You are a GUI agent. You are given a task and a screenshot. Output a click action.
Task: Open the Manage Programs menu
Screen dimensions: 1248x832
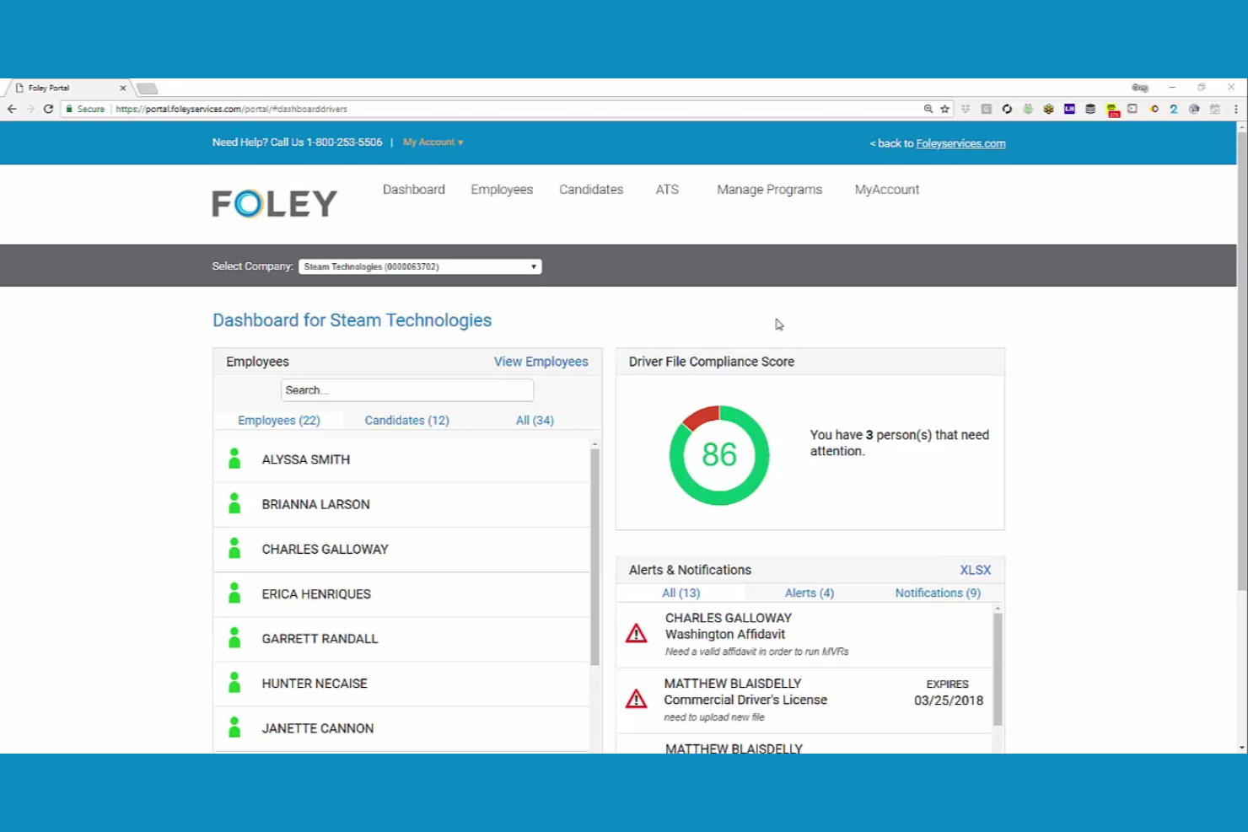coord(769,190)
